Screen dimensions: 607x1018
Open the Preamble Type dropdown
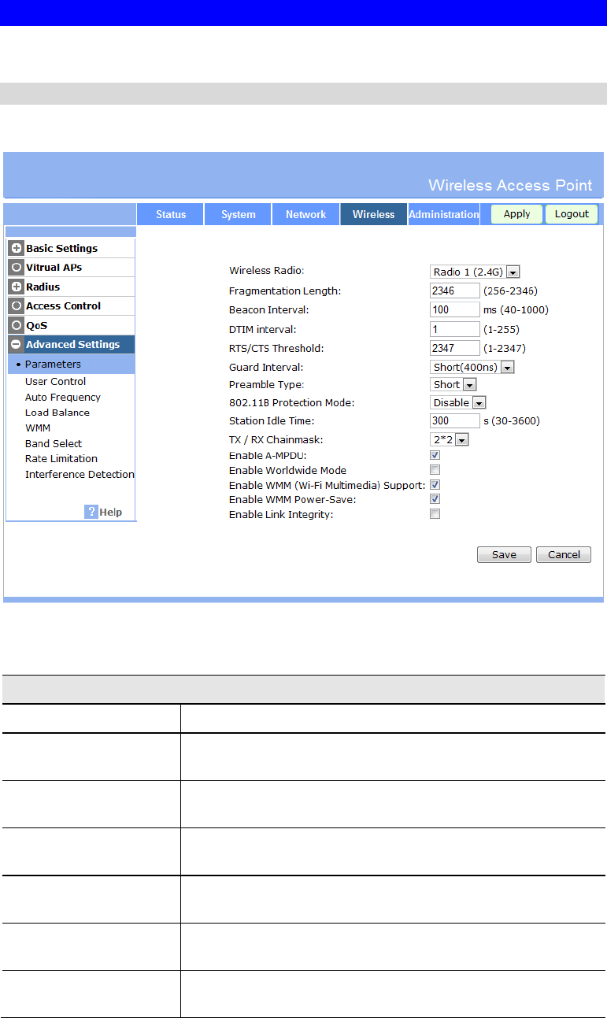(453, 385)
